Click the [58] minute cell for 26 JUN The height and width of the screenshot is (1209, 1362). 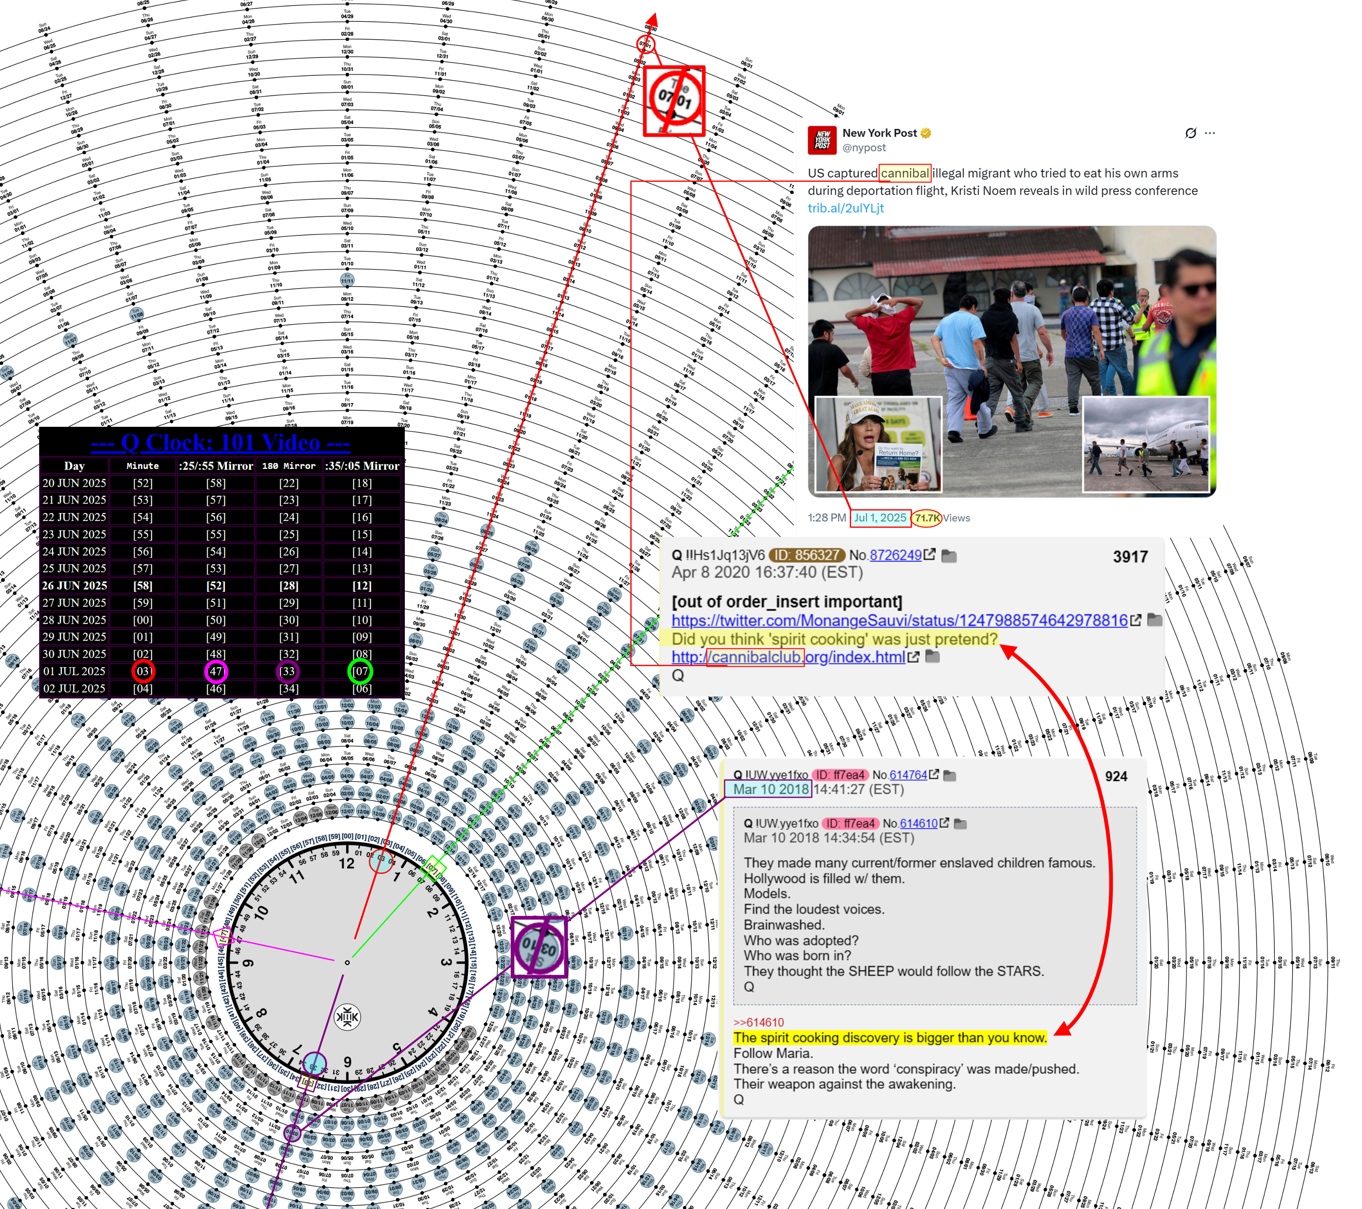point(143,585)
